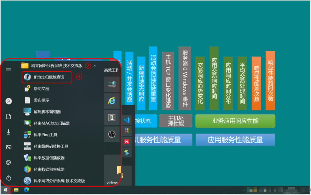The height and width of the screenshot is (195, 311).
Task: Launch the Internet Explorer tile
Action: [112, 101]
